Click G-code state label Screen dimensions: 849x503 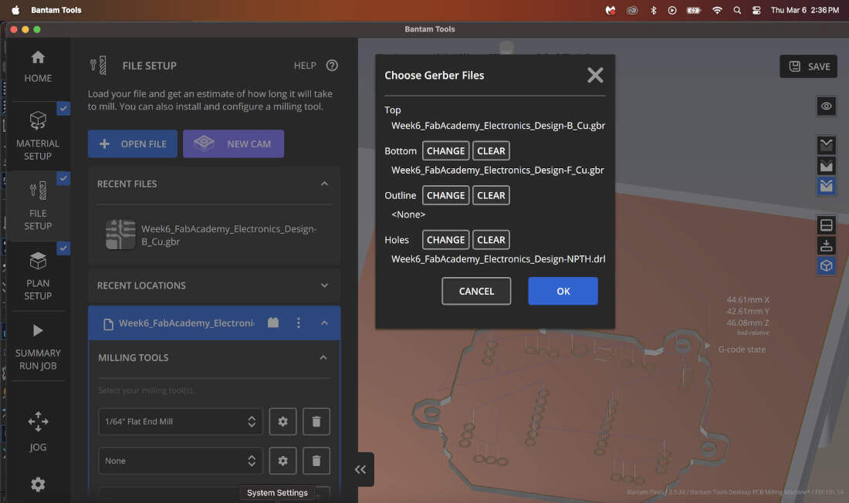point(742,349)
